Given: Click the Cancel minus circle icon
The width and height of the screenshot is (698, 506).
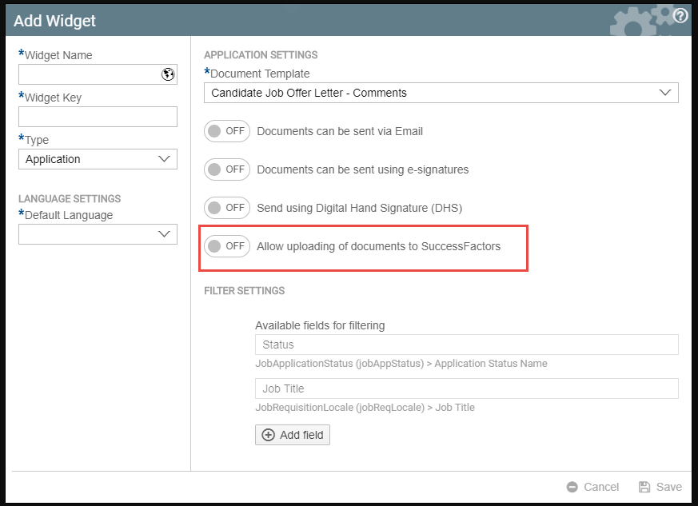Looking at the screenshot, I should coord(572,487).
